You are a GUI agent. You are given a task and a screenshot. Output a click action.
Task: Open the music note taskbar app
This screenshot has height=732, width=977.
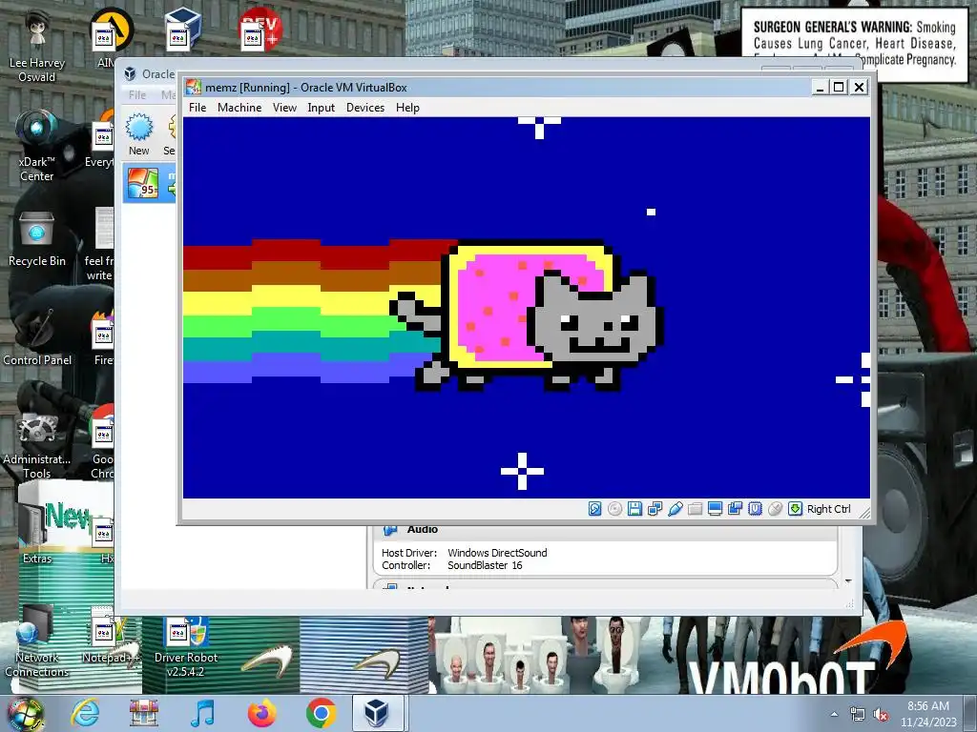[203, 713]
